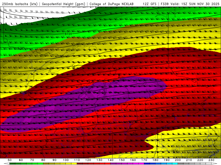This screenshot has height=165, width=221.
Task: Click the 220 knot legend value
Action: 200,160
